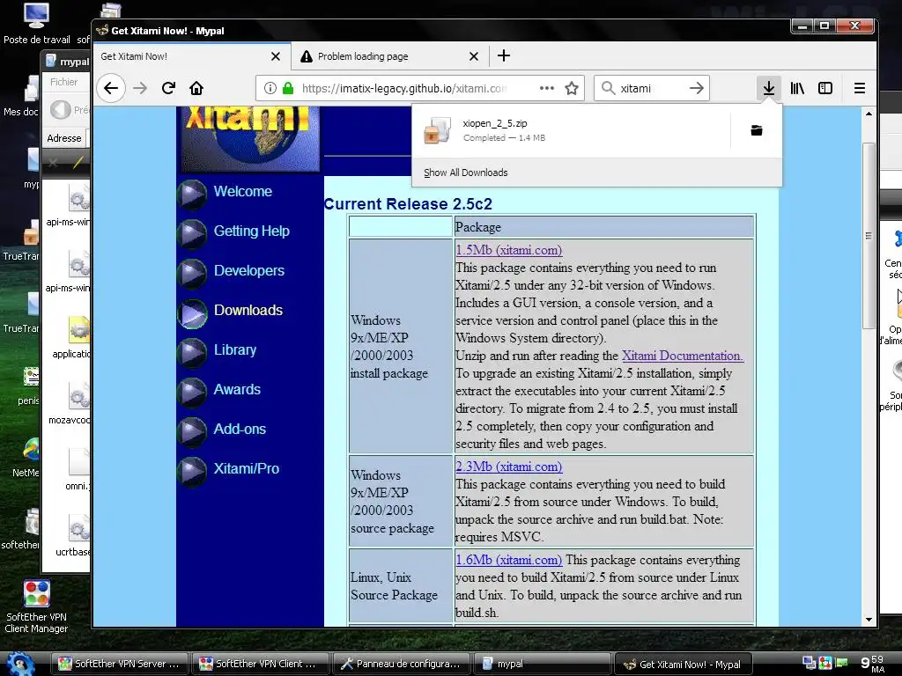Open the Getting Help section
Image resolution: width=902 pixels, height=676 pixels.
click(x=251, y=231)
